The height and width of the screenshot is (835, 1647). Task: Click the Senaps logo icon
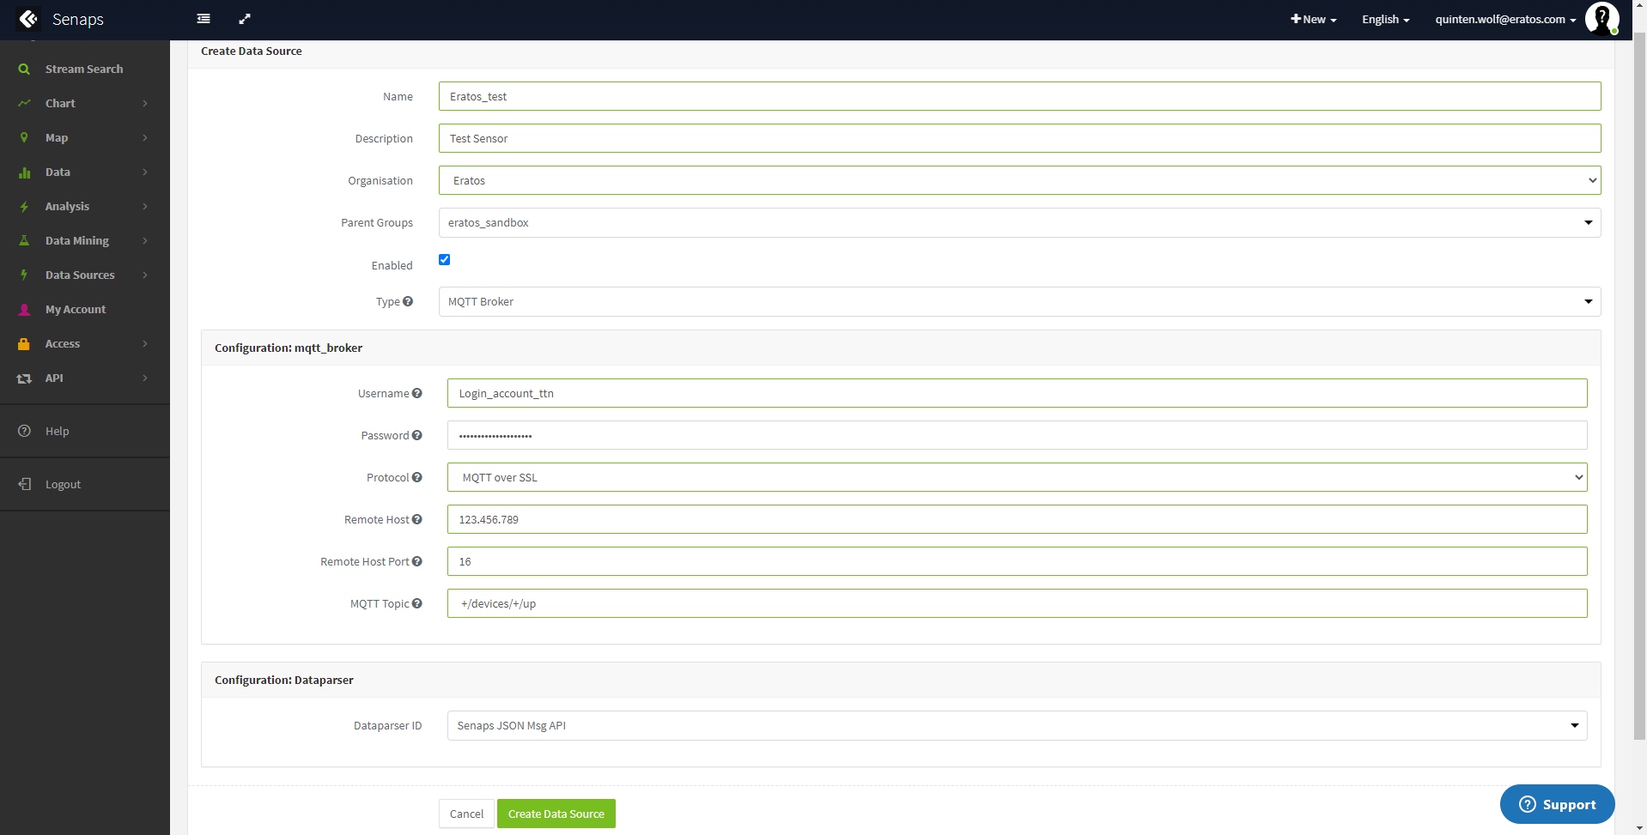click(27, 19)
